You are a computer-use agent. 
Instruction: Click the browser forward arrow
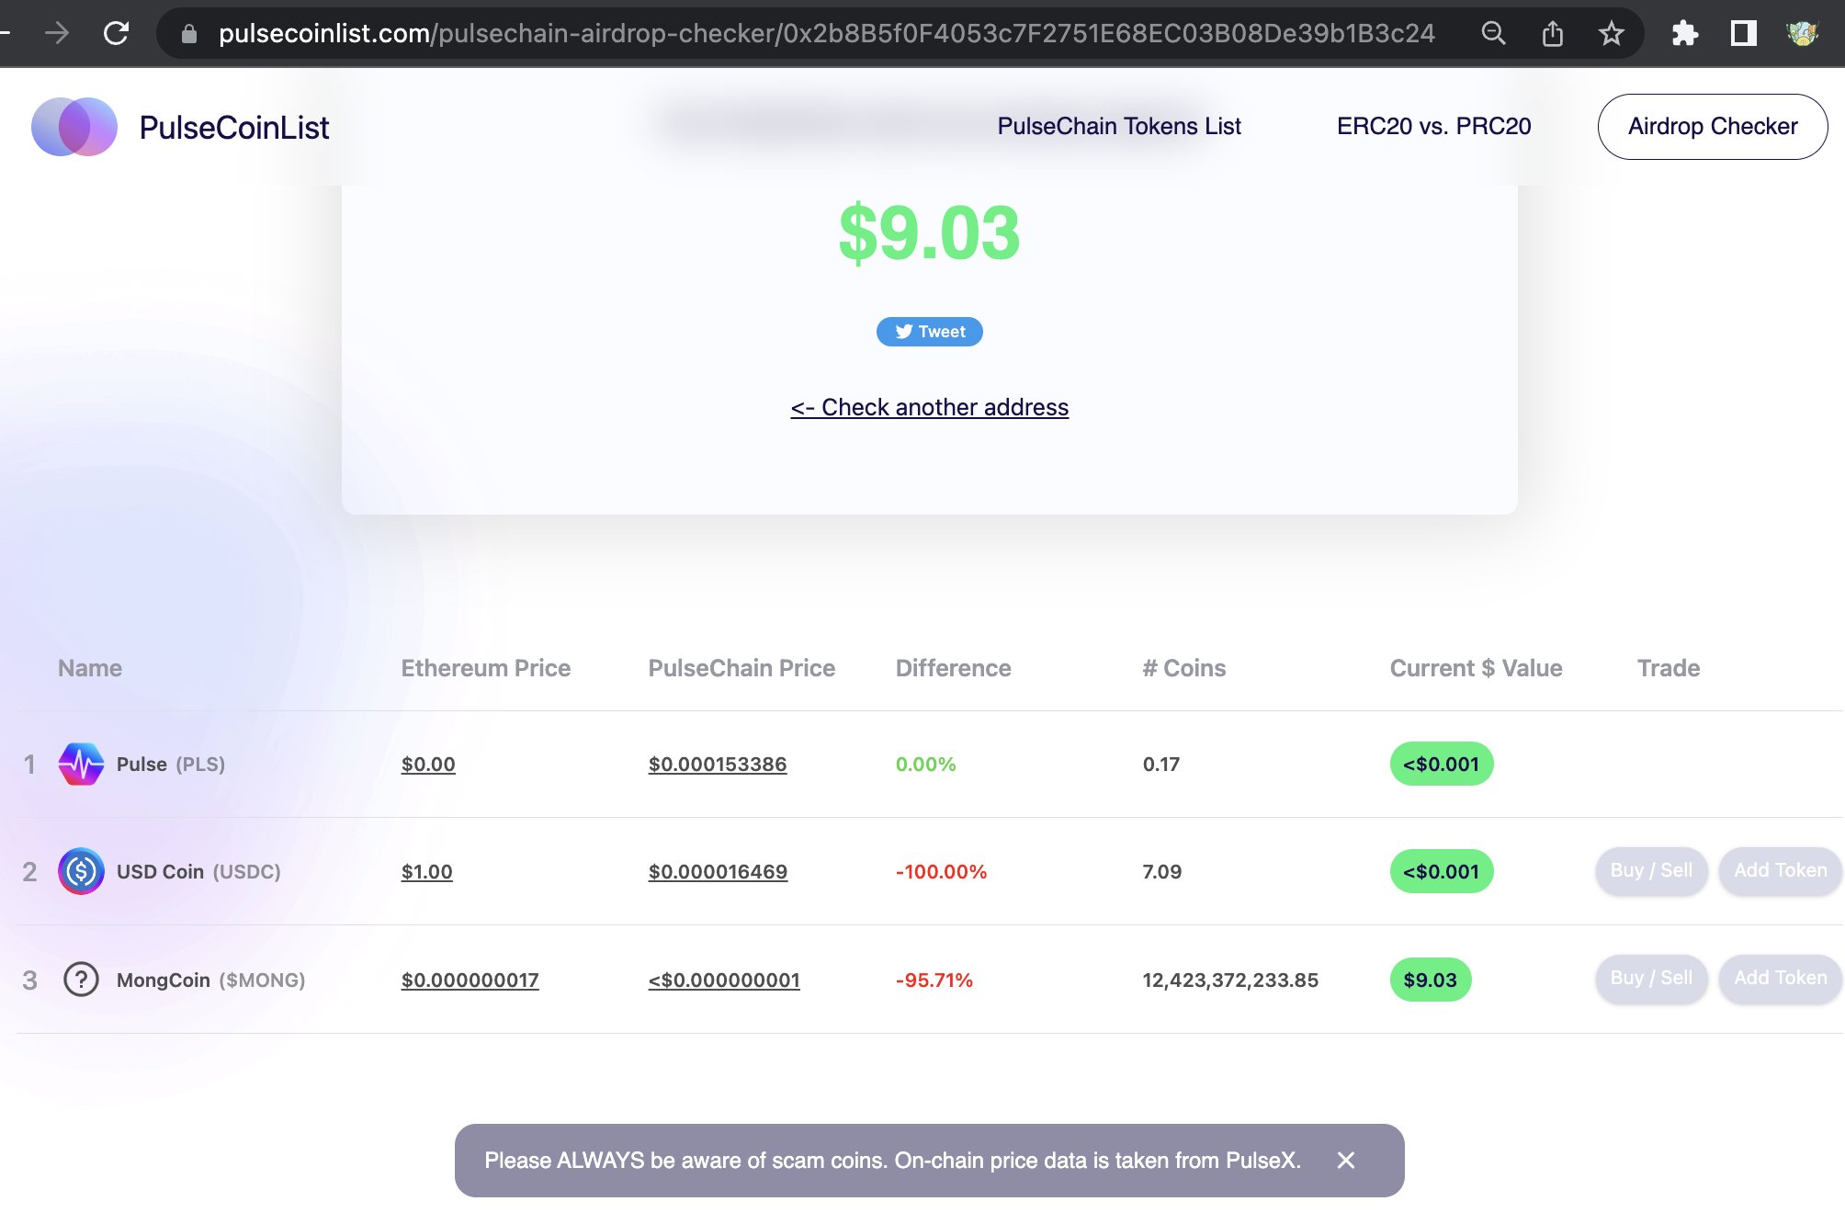pos(57,34)
